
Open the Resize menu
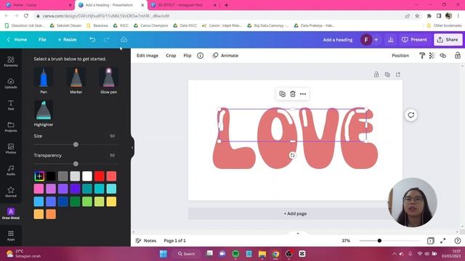[68, 39]
